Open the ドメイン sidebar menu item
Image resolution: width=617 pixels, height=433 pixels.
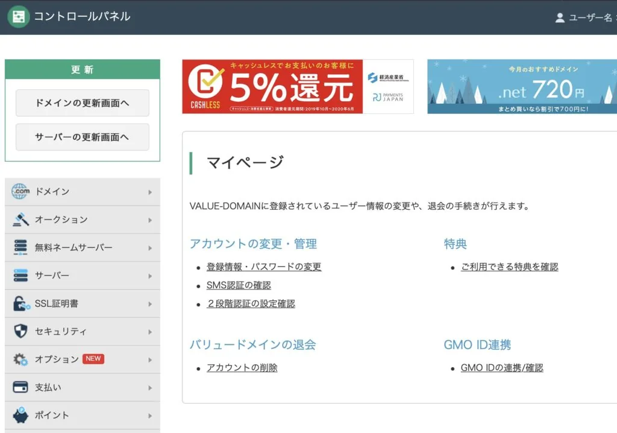click(x=82, y=192)
